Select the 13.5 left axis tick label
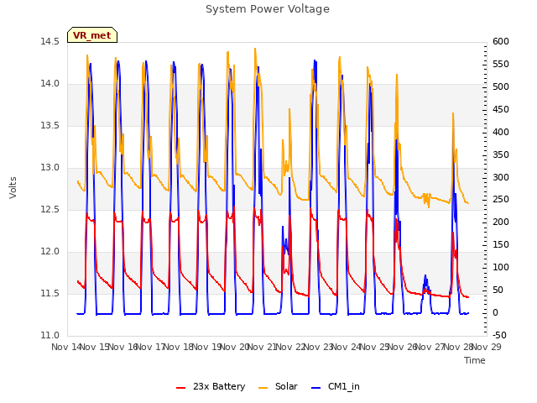 (x=50, y=125)
